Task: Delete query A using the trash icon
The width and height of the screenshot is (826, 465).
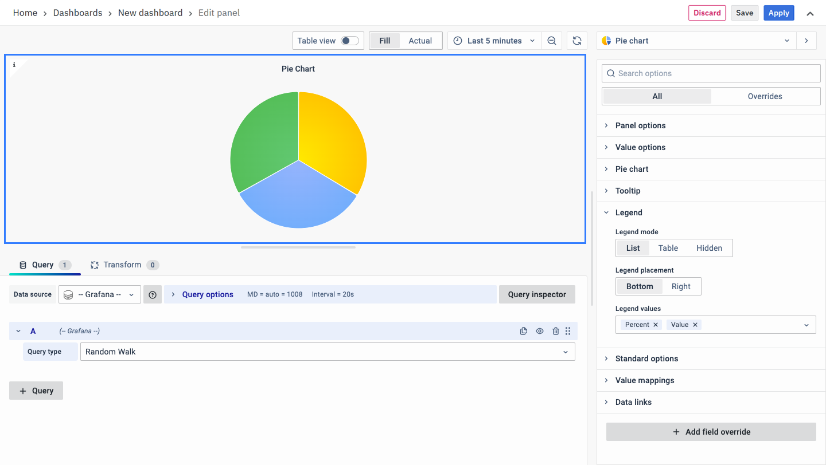Action: [555, 331]
